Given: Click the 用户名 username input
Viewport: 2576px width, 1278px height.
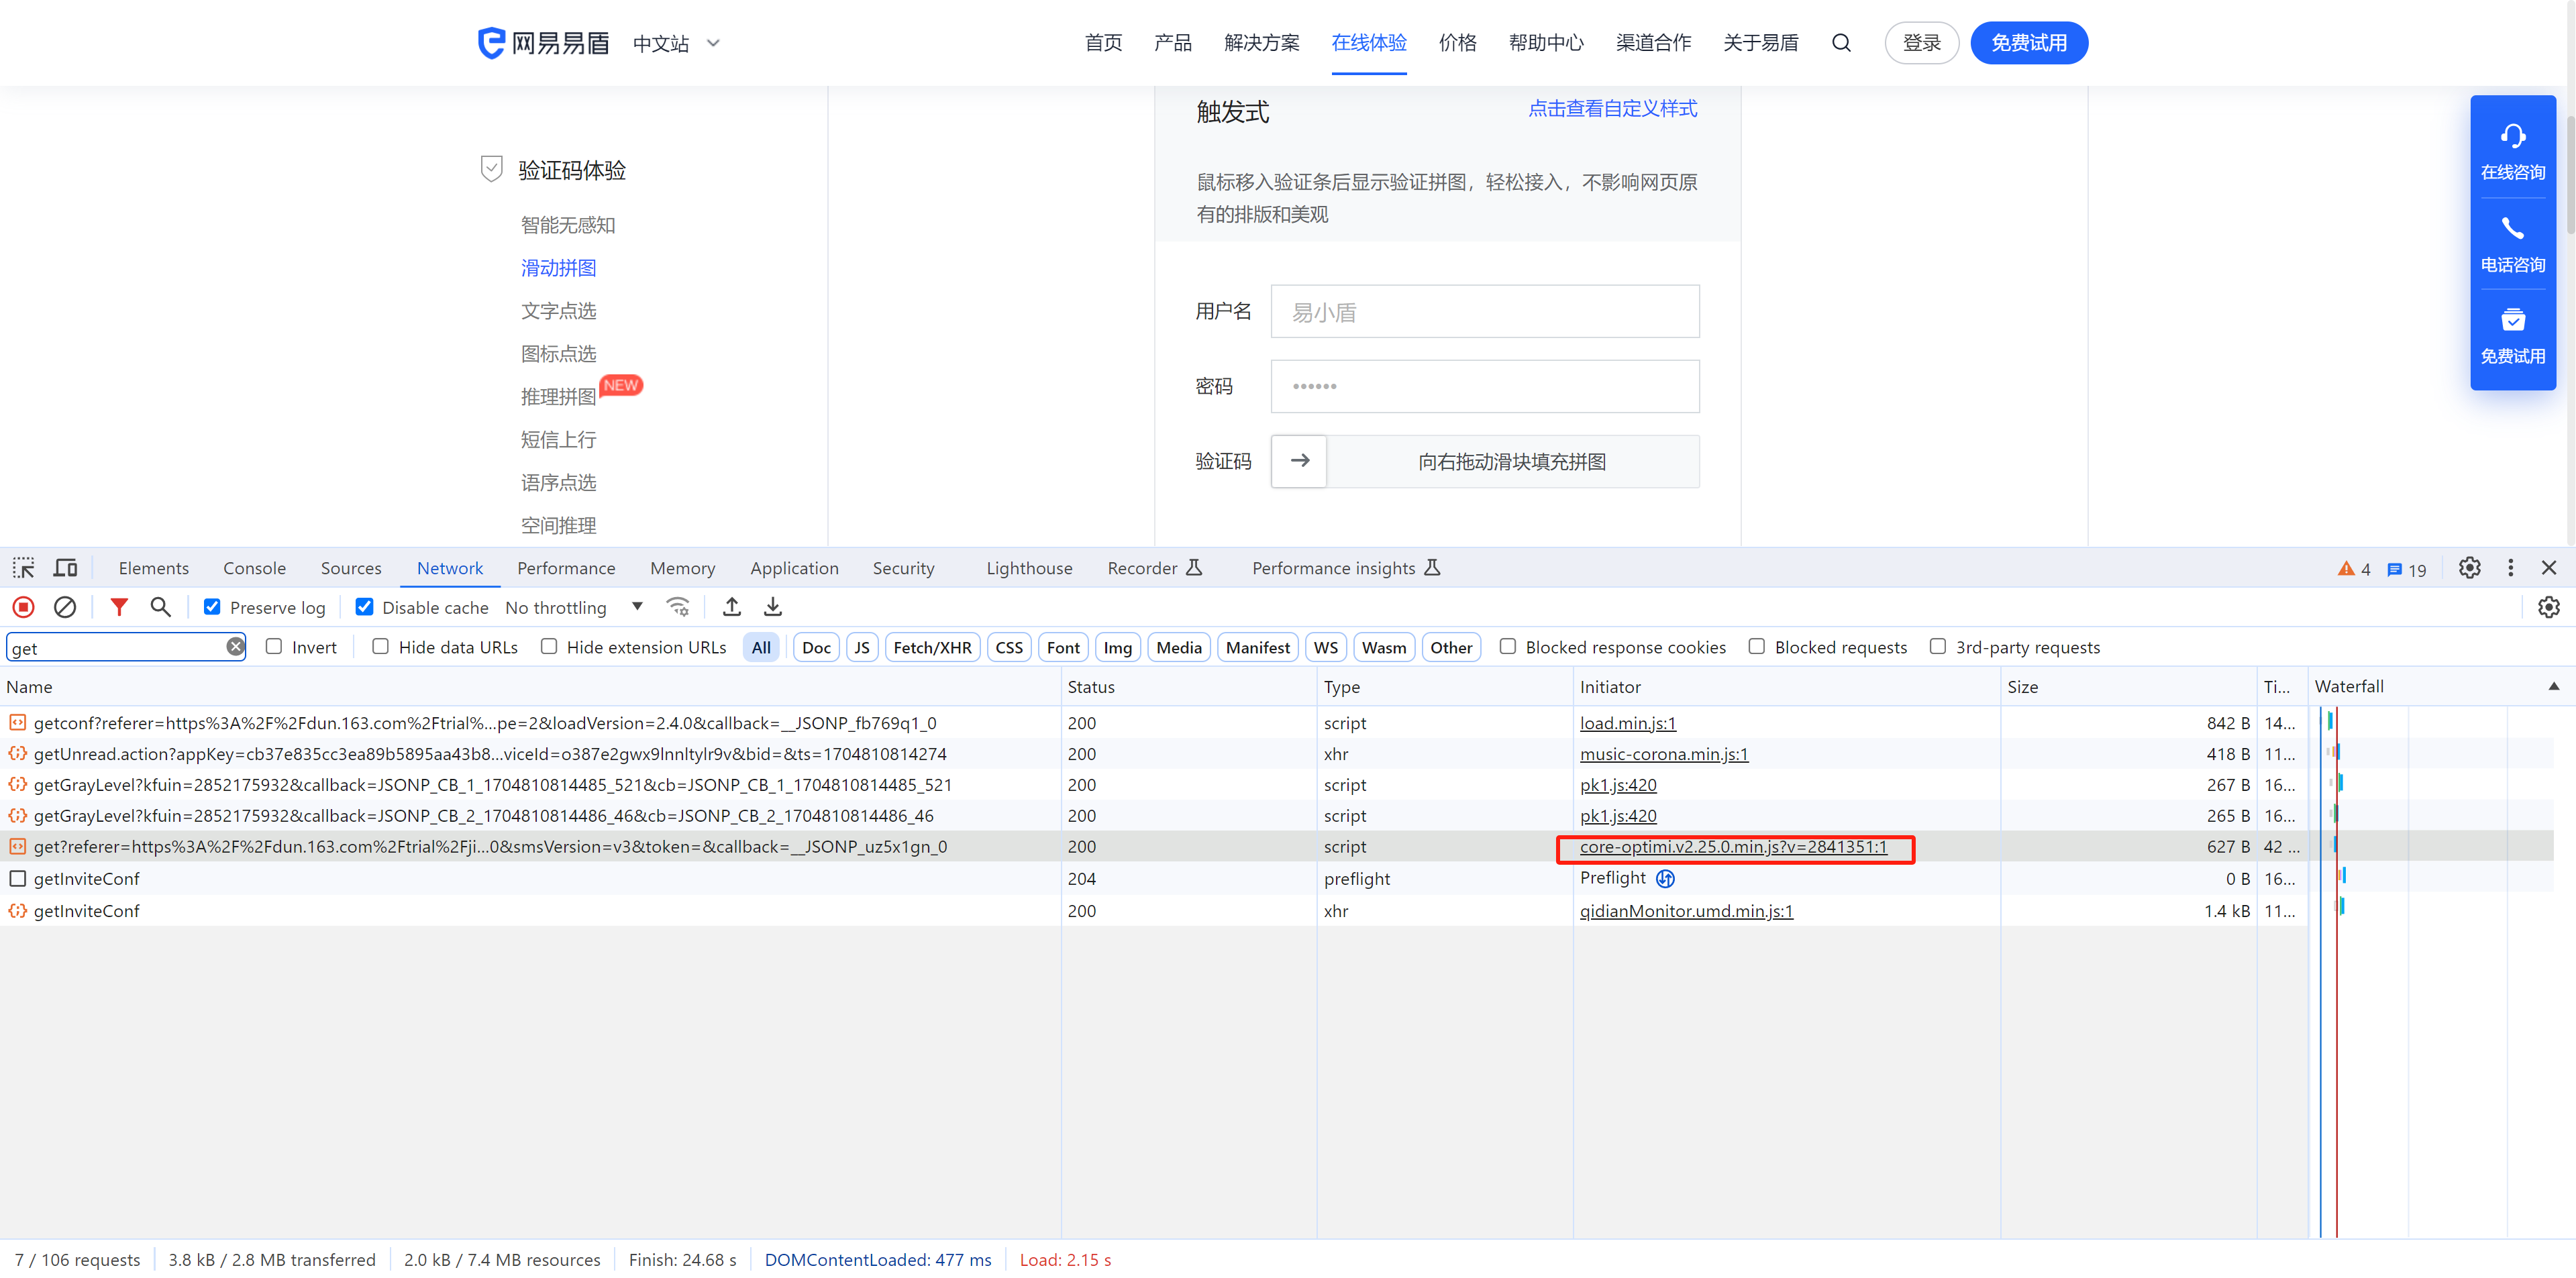Looking at the screenshot, I should (1485, 312).
